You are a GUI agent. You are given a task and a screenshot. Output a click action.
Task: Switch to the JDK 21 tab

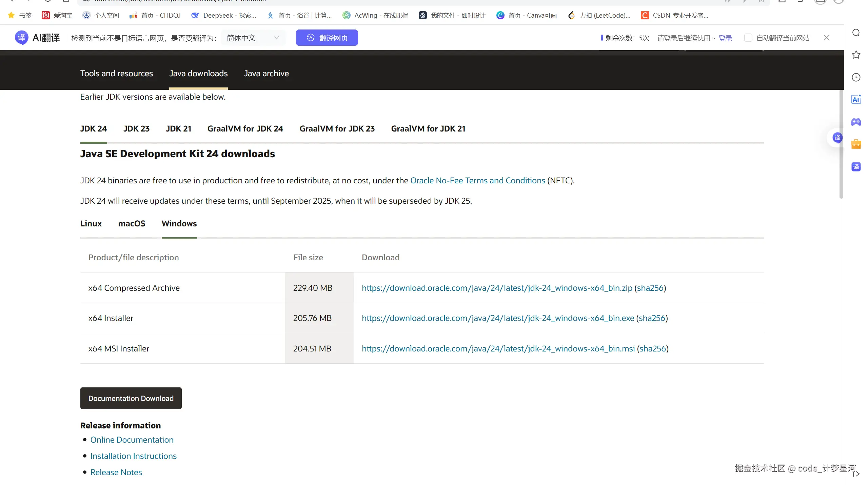tap(178, 129)
